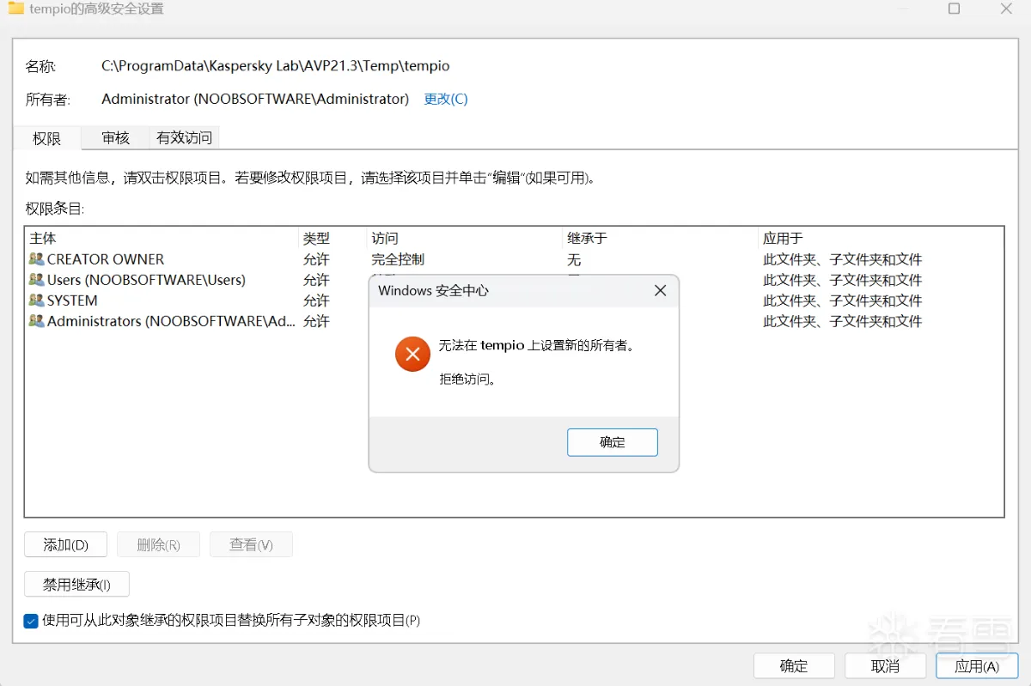Click the 应用于 column header
This screenshot has height=686, width=1031.
coord(881,238)
